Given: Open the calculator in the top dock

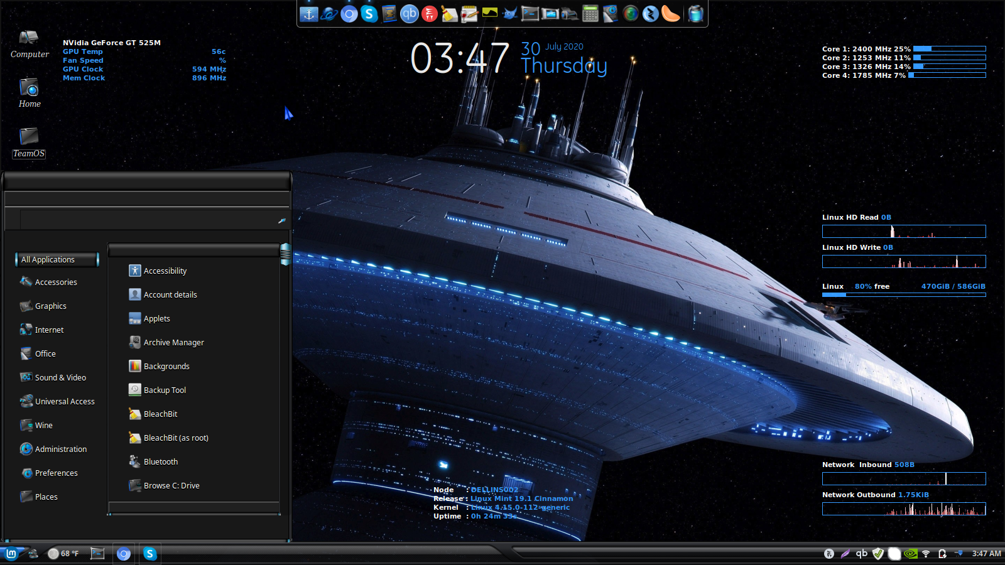Looking at the screenshot, I should 590,14.
